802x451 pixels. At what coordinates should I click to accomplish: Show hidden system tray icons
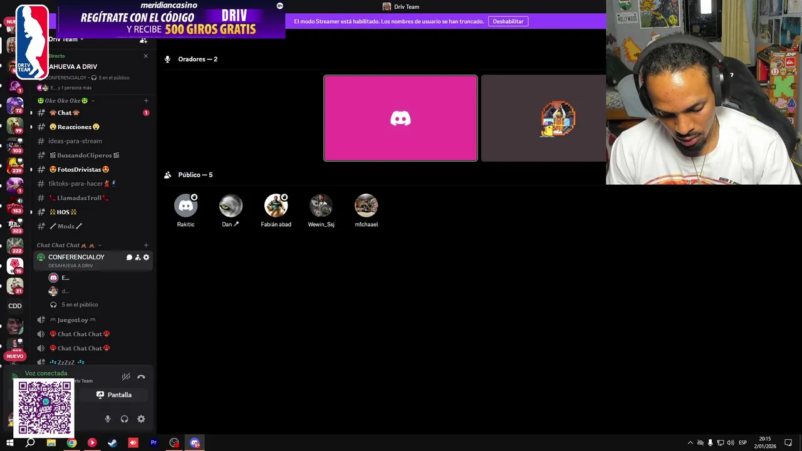[690, 443]
